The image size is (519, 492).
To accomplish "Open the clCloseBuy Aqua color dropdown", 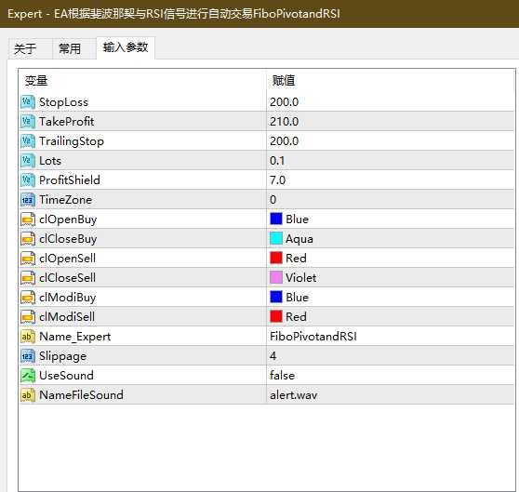I will tap(390, 238).
